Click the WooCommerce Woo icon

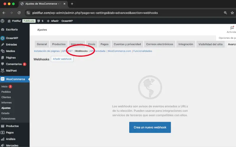coord(3,79)
